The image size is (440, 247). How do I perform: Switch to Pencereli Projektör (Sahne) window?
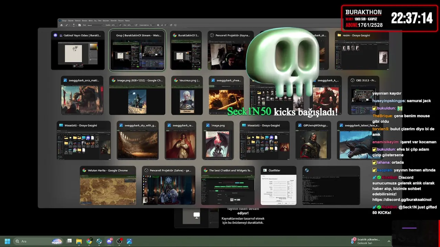(x=168, y=185)
